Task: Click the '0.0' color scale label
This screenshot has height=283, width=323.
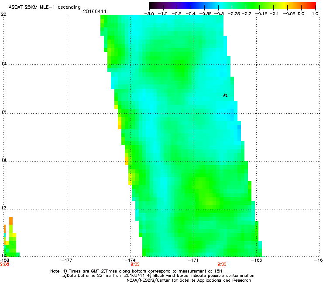Action: [301, 14]
